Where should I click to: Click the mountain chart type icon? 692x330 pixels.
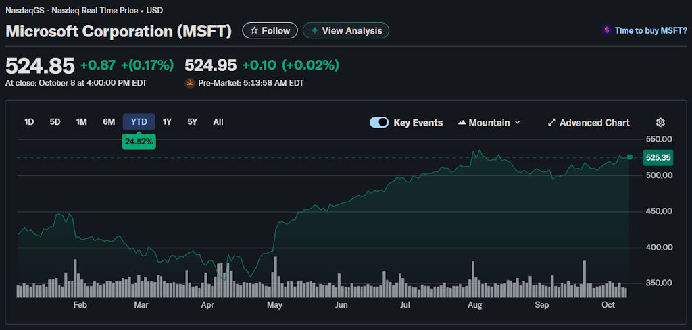tap(462, 123)
